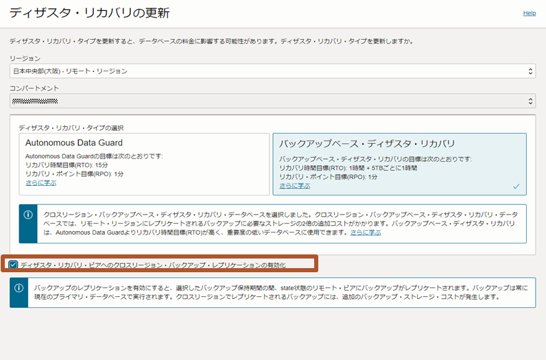Viewport: 546px width, 360px height.
Task: Open the リージョン dropdown showing 日本中央部(大阪)
Action: click(x=272, y=71)
